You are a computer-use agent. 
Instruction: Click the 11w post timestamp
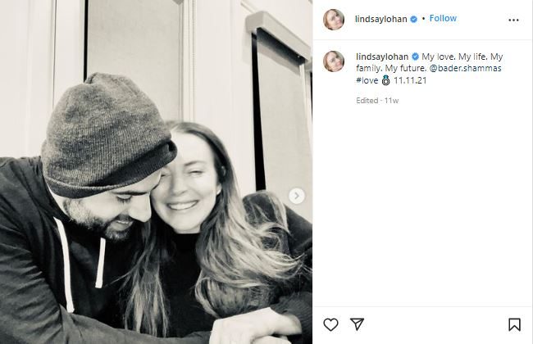click(x=394, y=101)
